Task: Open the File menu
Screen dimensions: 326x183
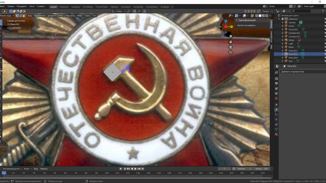Action: pyautogui.click(x=2, y=6)
